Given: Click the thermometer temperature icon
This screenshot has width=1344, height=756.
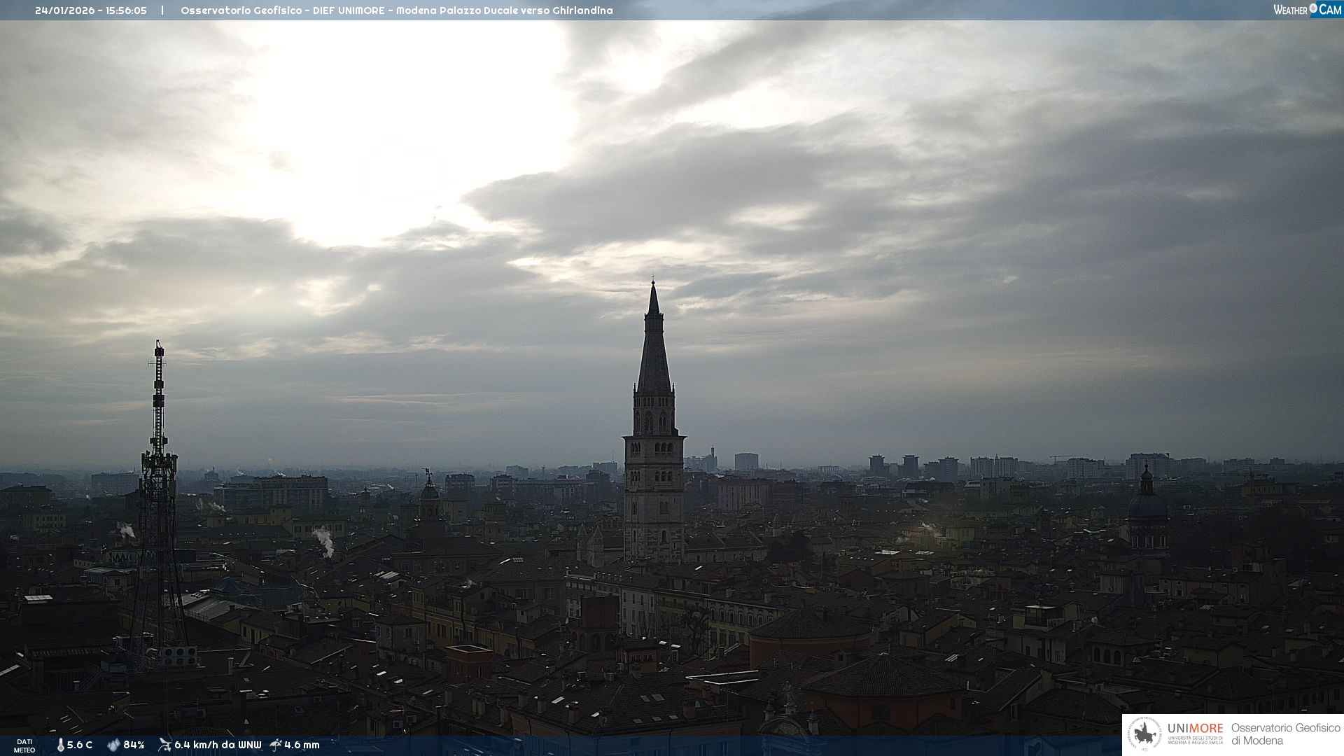Looking at the screenshot, I should [x=60, y=745].
